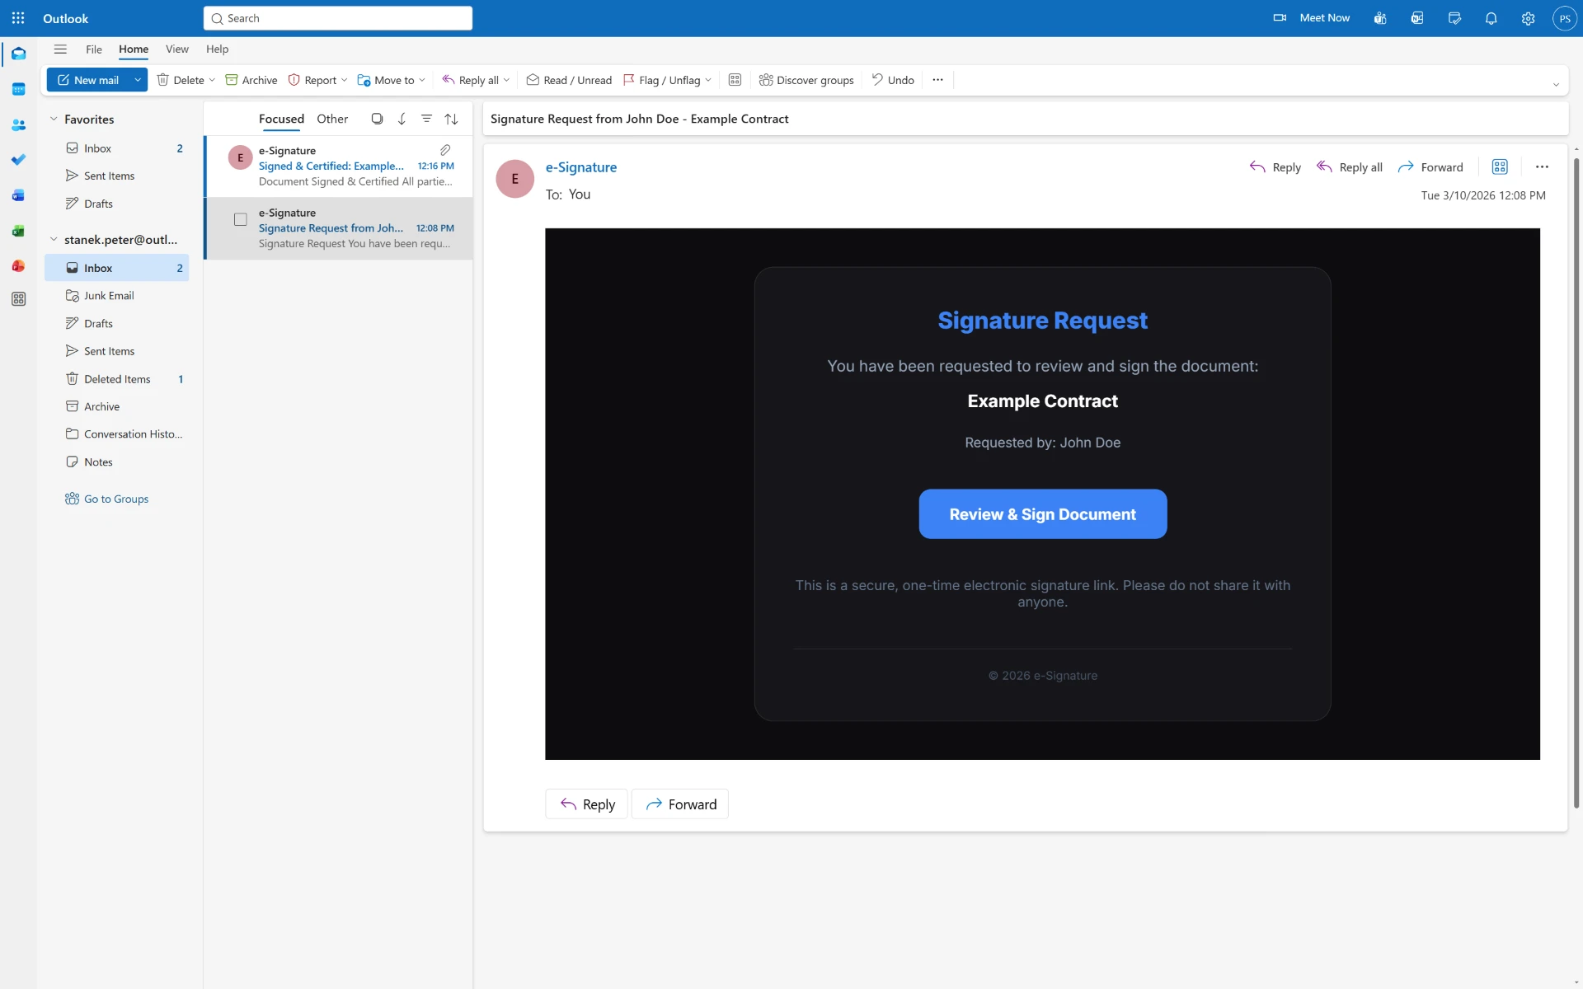Open the Notes folder
Viewport: 1583px width, 989px height.
pyautogui.click(x=117, y=462)
